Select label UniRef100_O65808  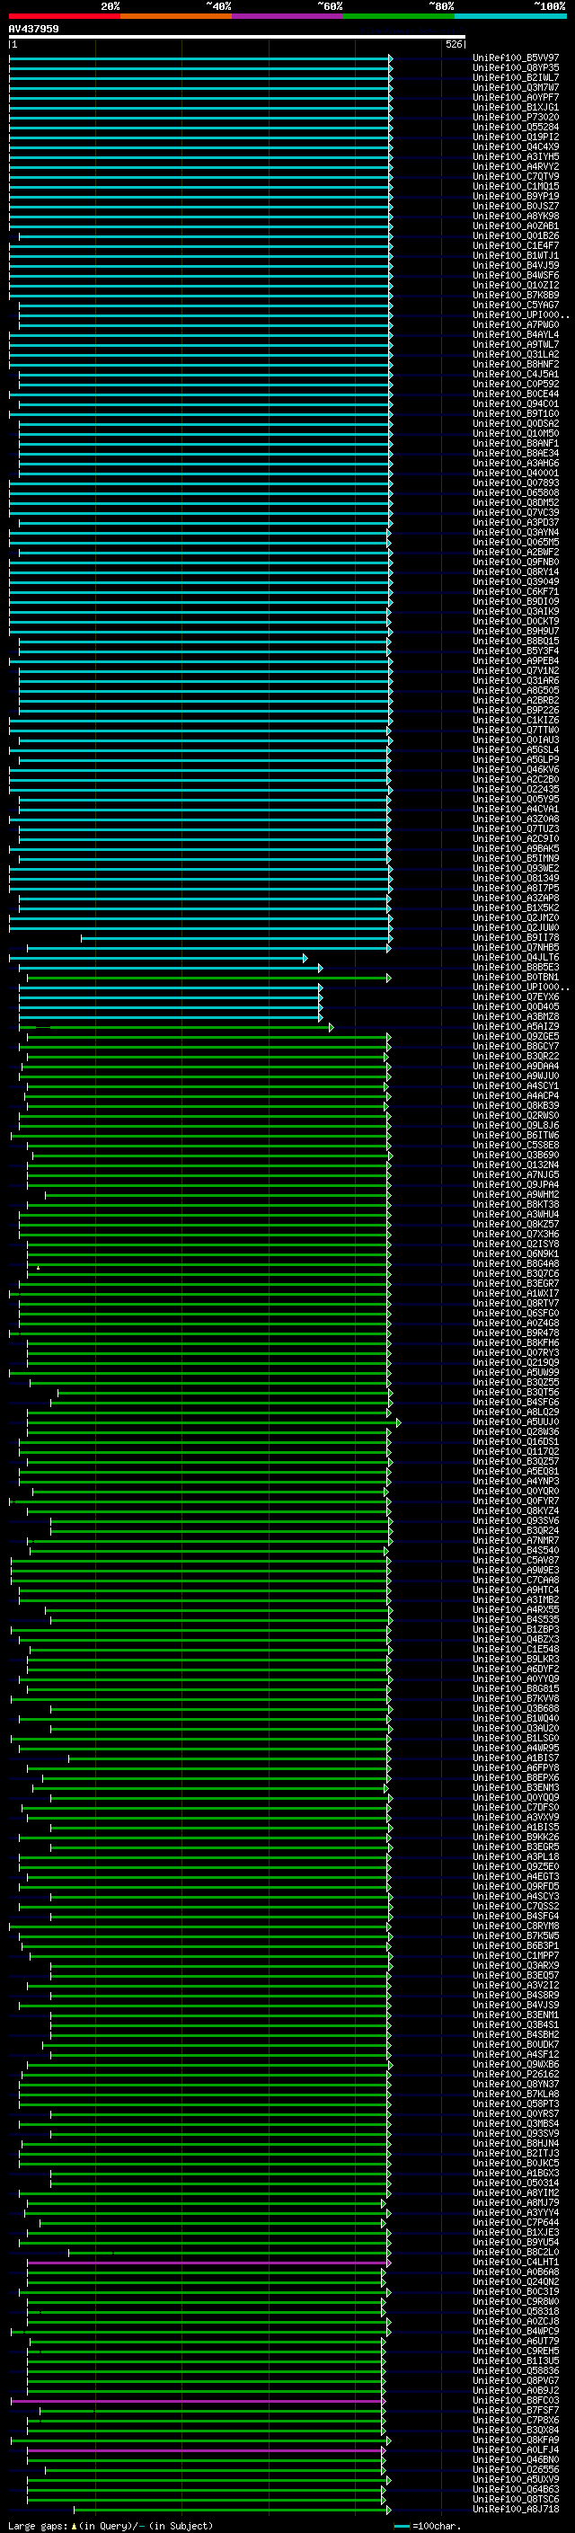(x=516, y=492)
